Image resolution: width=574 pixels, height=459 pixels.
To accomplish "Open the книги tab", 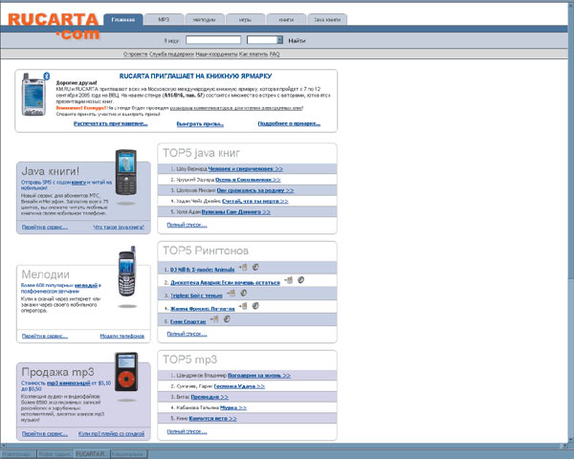I will [x=286, y=20].
